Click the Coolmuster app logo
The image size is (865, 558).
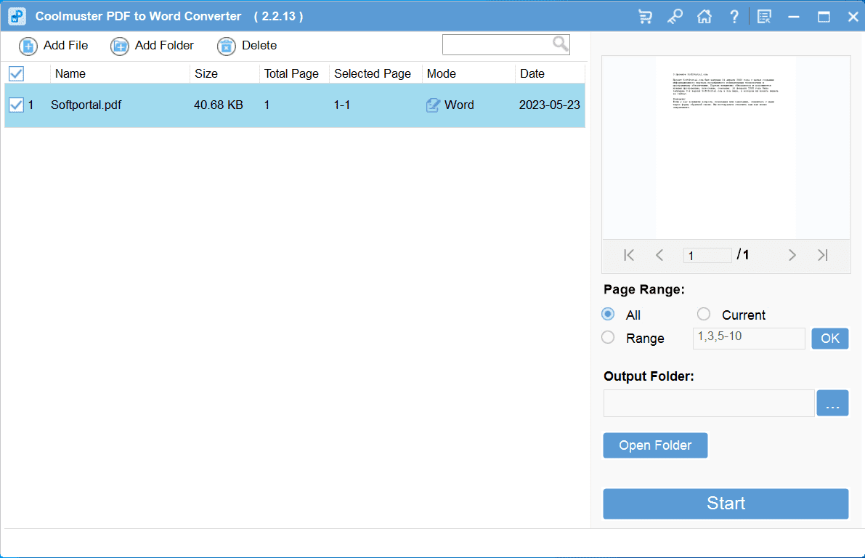click(17, 16)
